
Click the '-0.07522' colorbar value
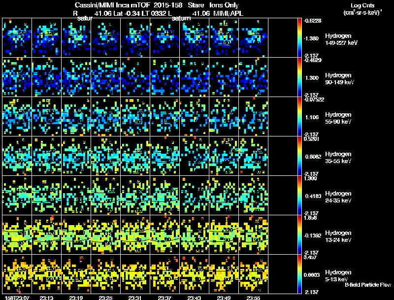[x=314, y=100]
